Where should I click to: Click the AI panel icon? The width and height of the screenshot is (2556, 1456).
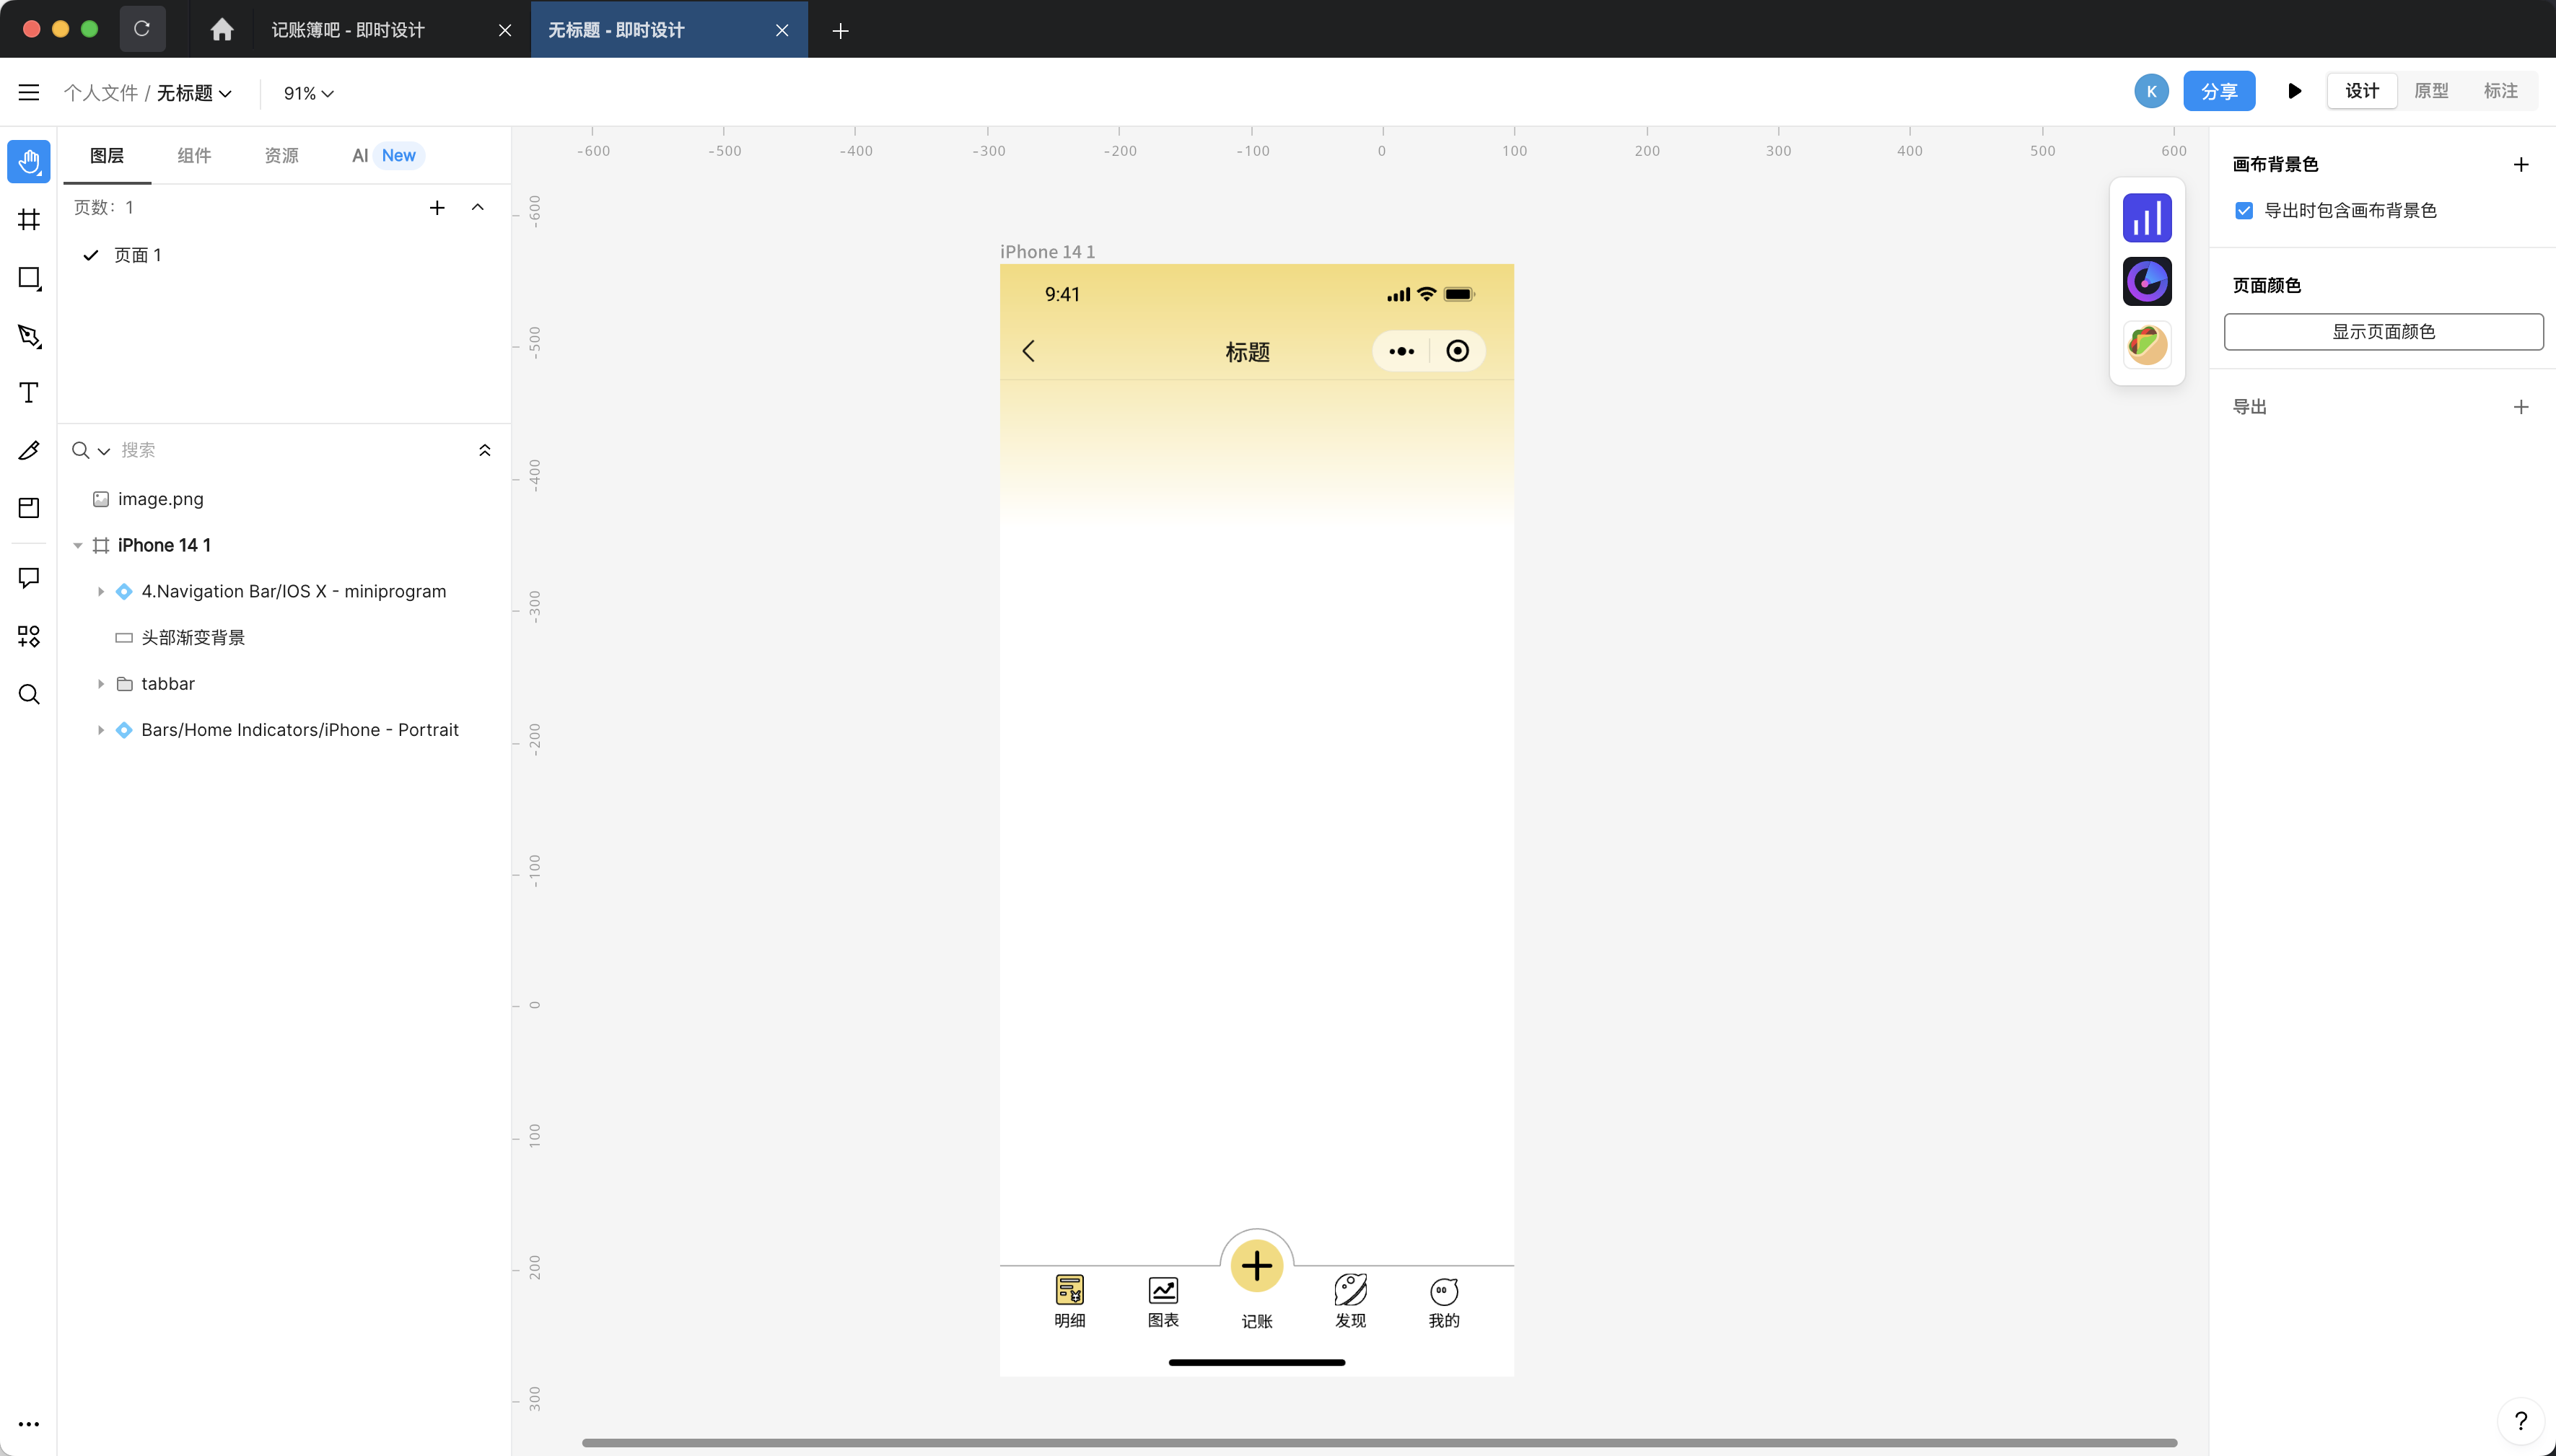pos(356,156)
